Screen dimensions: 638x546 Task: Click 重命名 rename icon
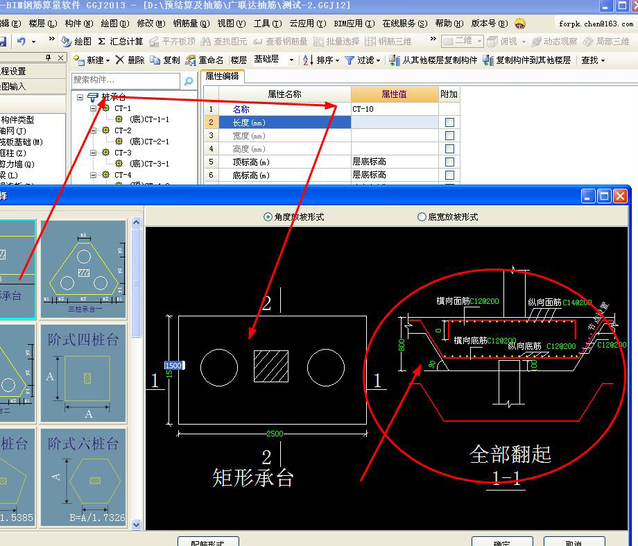(x=190, y=60)
